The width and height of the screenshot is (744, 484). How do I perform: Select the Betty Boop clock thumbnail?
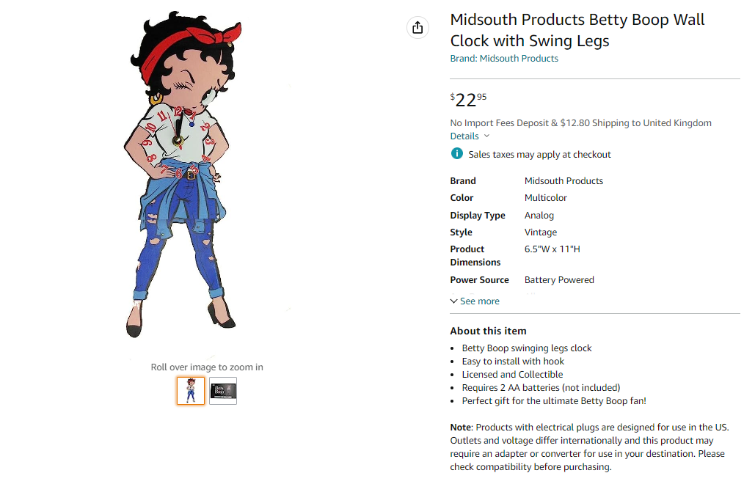coord(191,391)
